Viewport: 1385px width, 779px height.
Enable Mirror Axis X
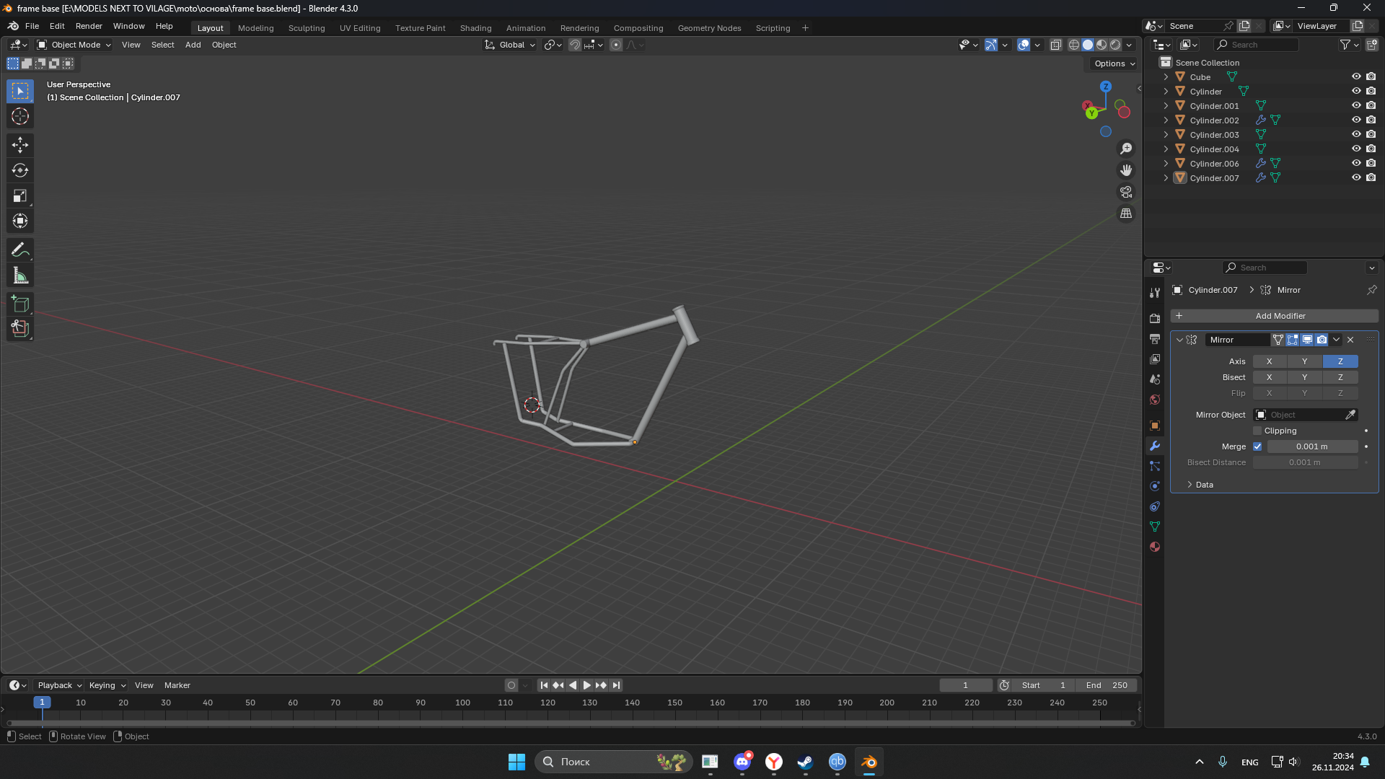pyautogui.click(x=1270, y=361)
